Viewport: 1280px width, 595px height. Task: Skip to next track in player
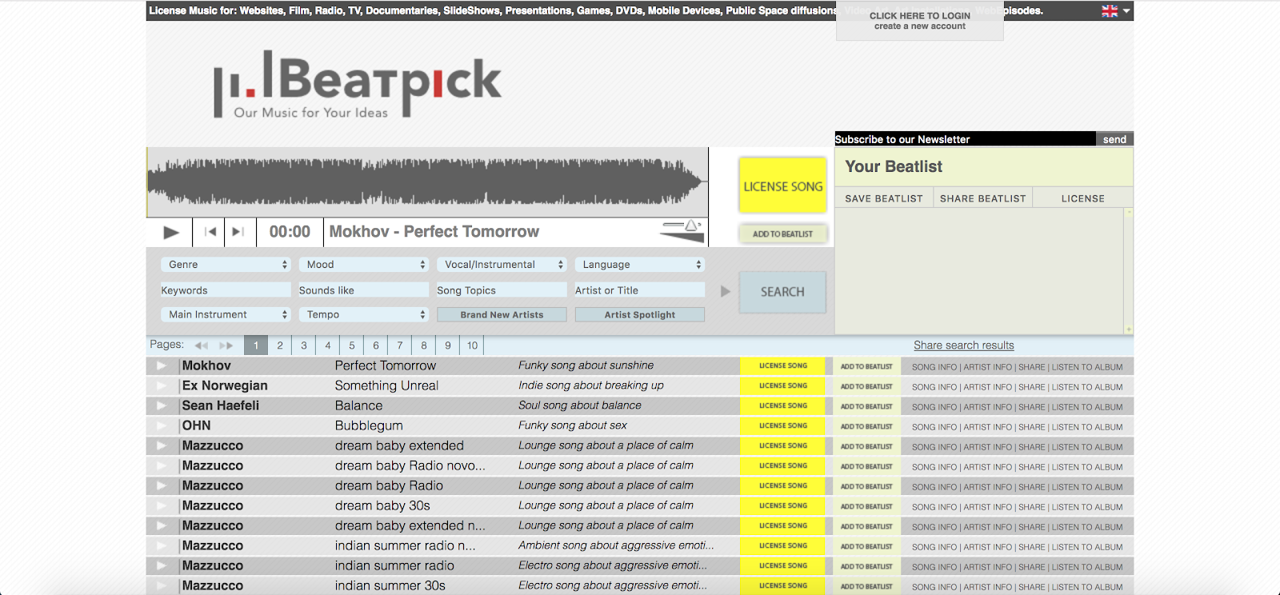(x=238, y=232)
